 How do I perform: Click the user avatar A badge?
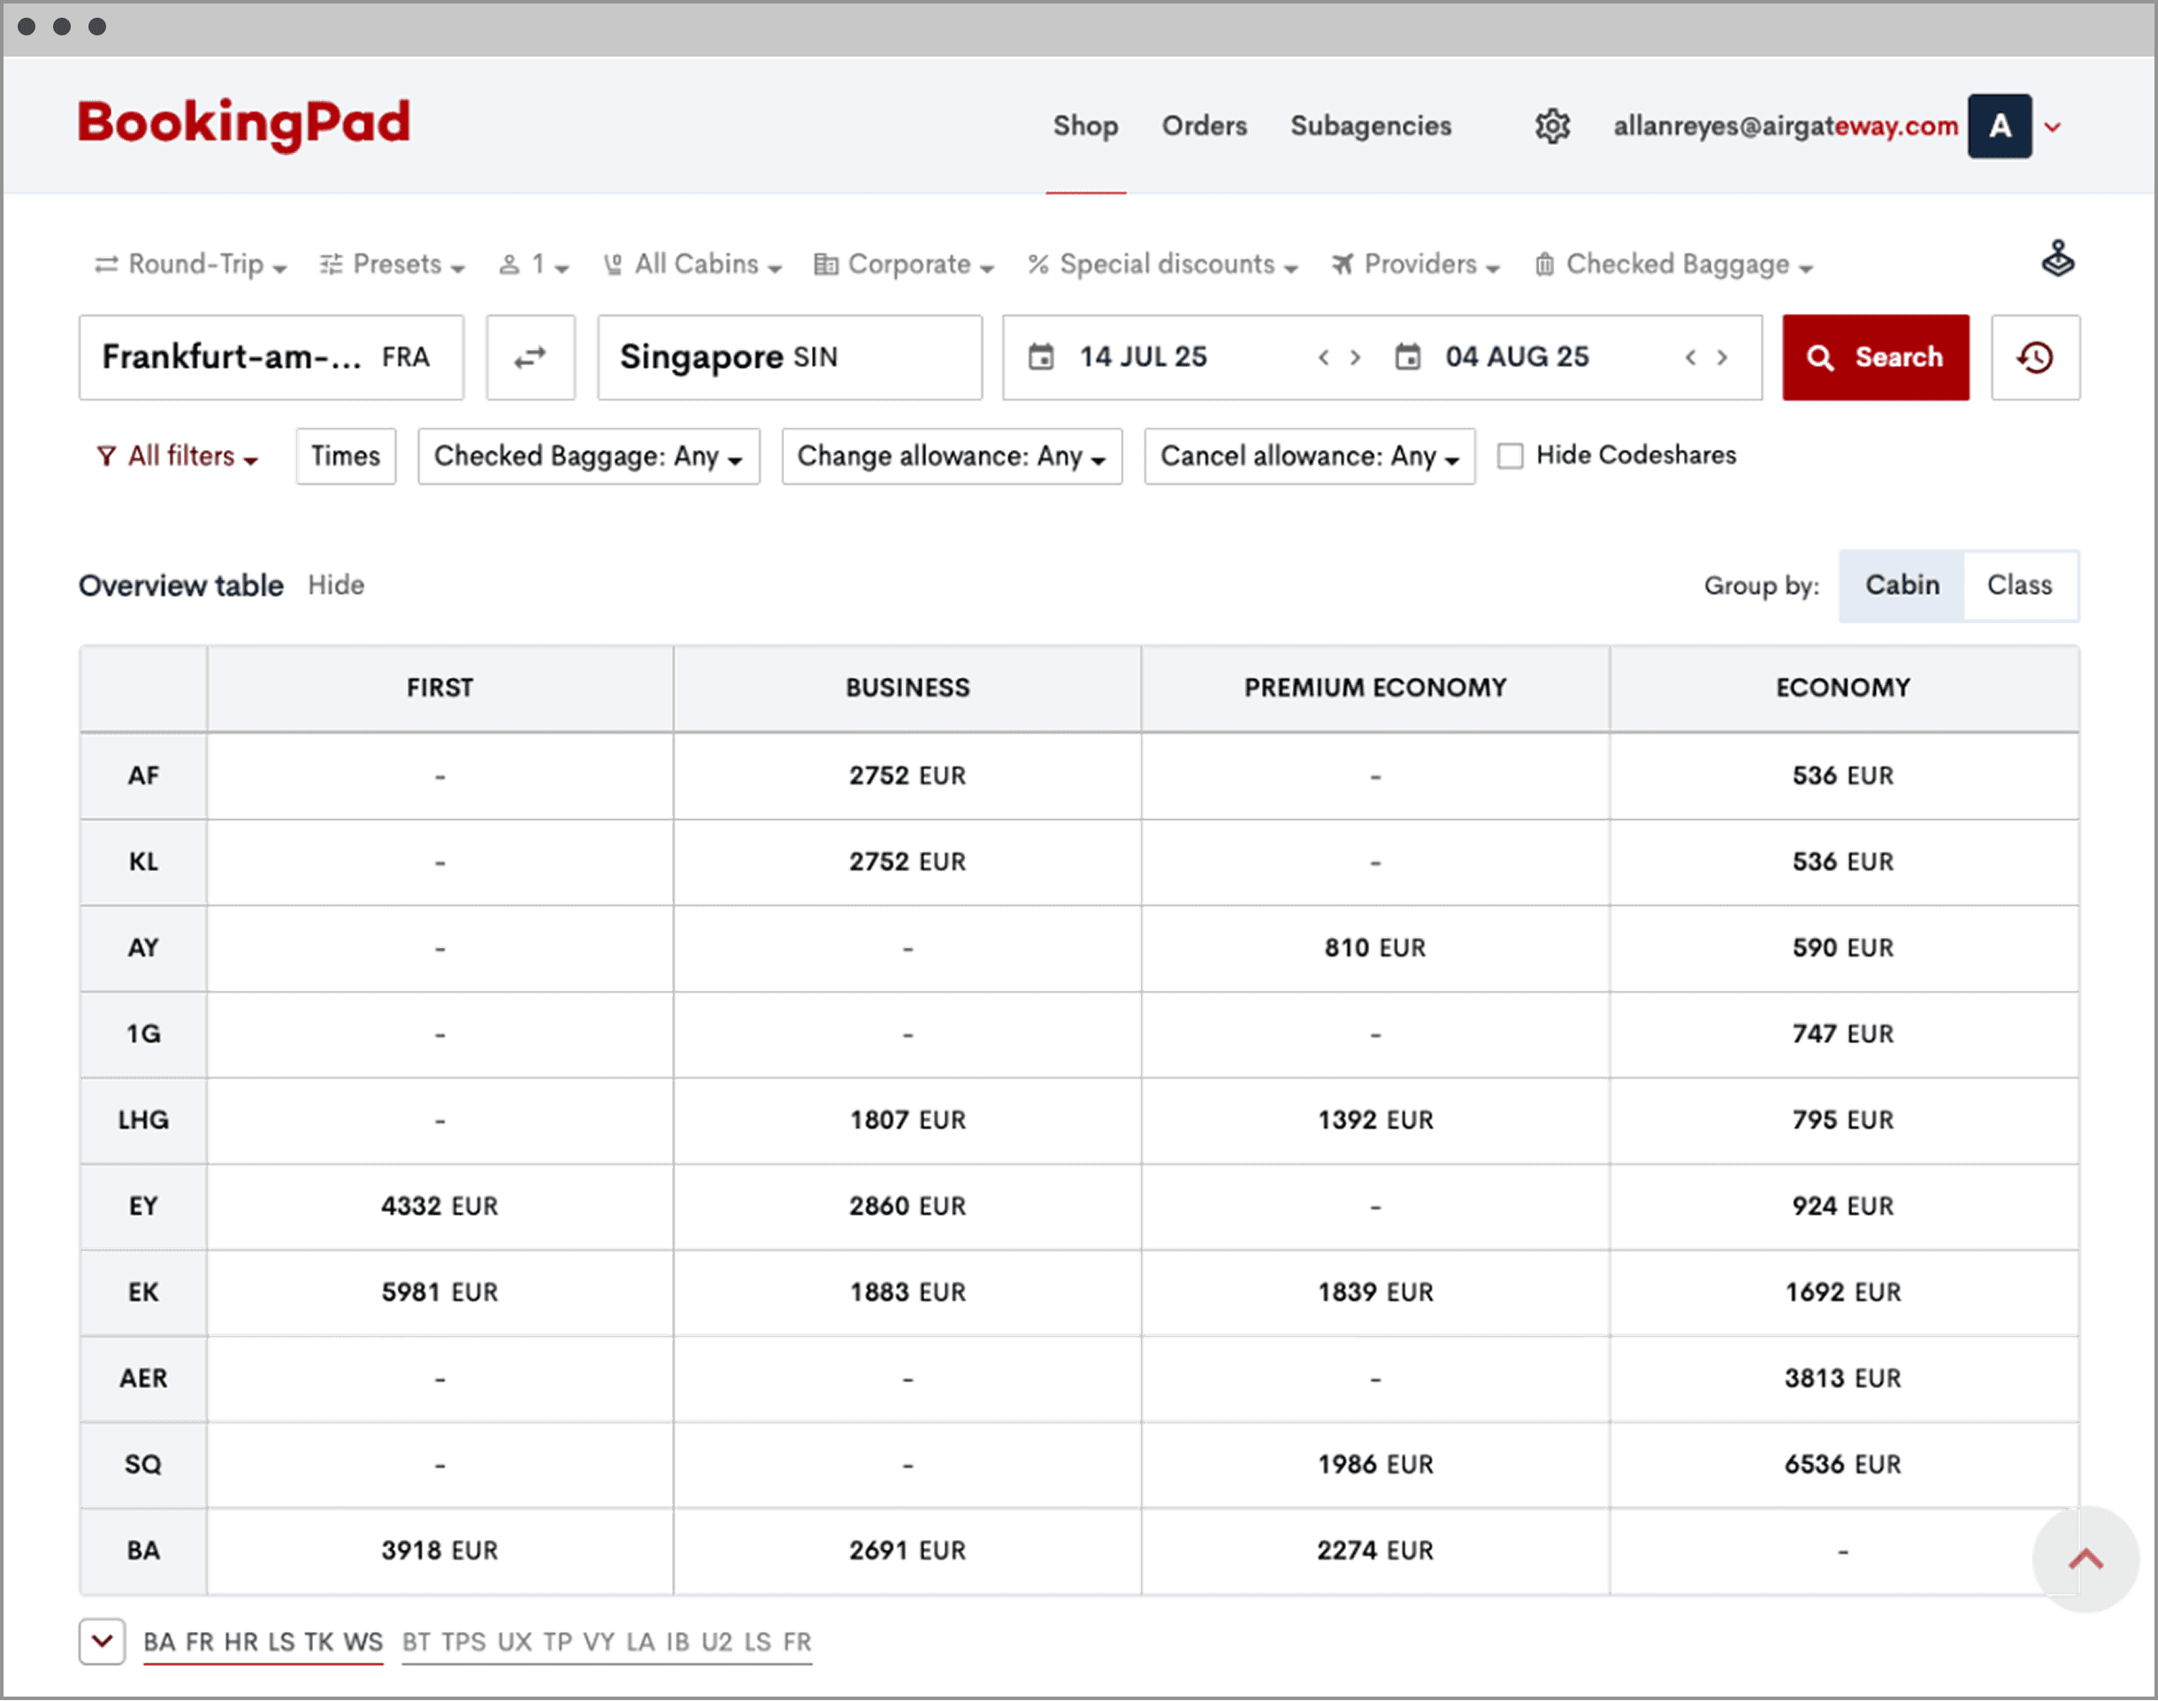[x=1999, y=126]
